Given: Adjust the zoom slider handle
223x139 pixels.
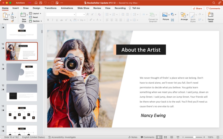Looking at the screenshot, I should pos(194,137).
